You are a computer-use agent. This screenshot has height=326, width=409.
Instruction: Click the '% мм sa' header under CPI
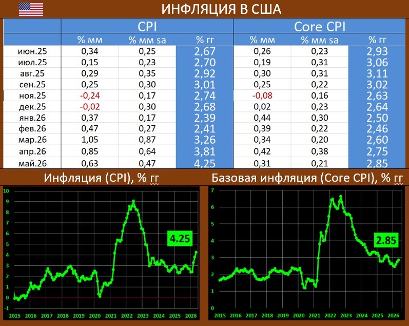(x=147, y=40)
